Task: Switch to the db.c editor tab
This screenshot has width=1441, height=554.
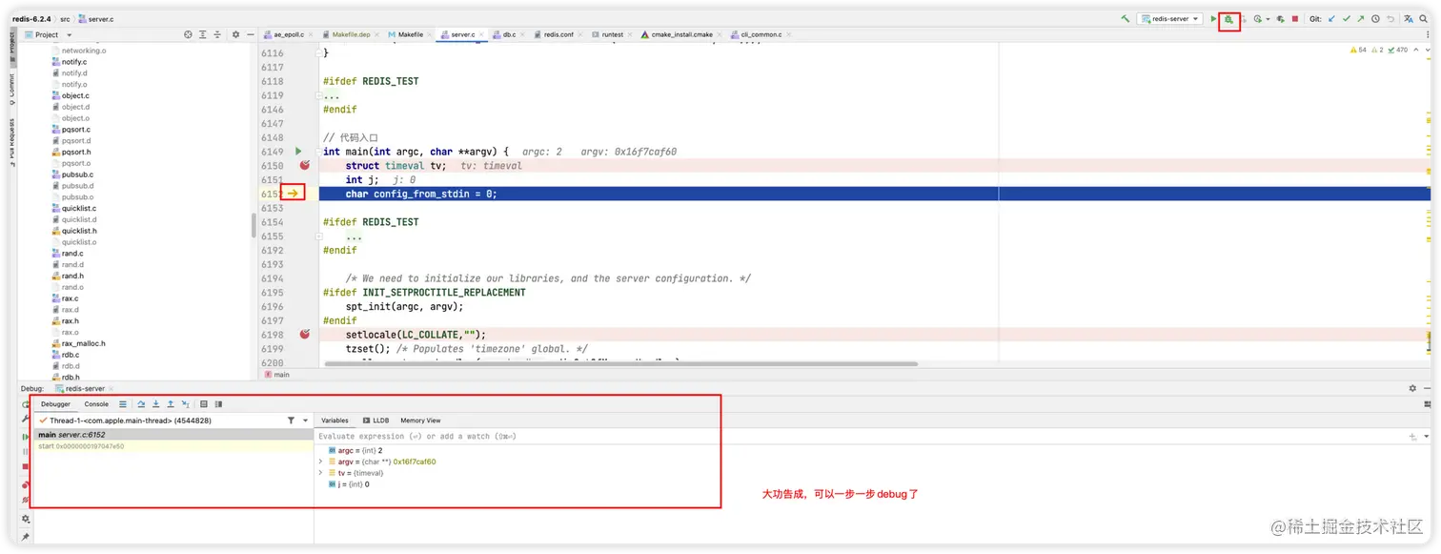Action: tap(511, 33)
